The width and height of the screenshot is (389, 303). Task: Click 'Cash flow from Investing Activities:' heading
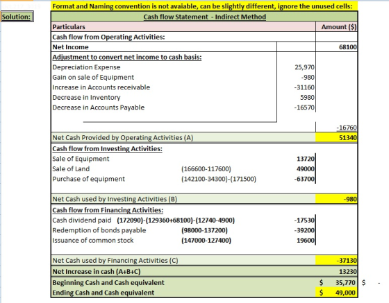107,149
